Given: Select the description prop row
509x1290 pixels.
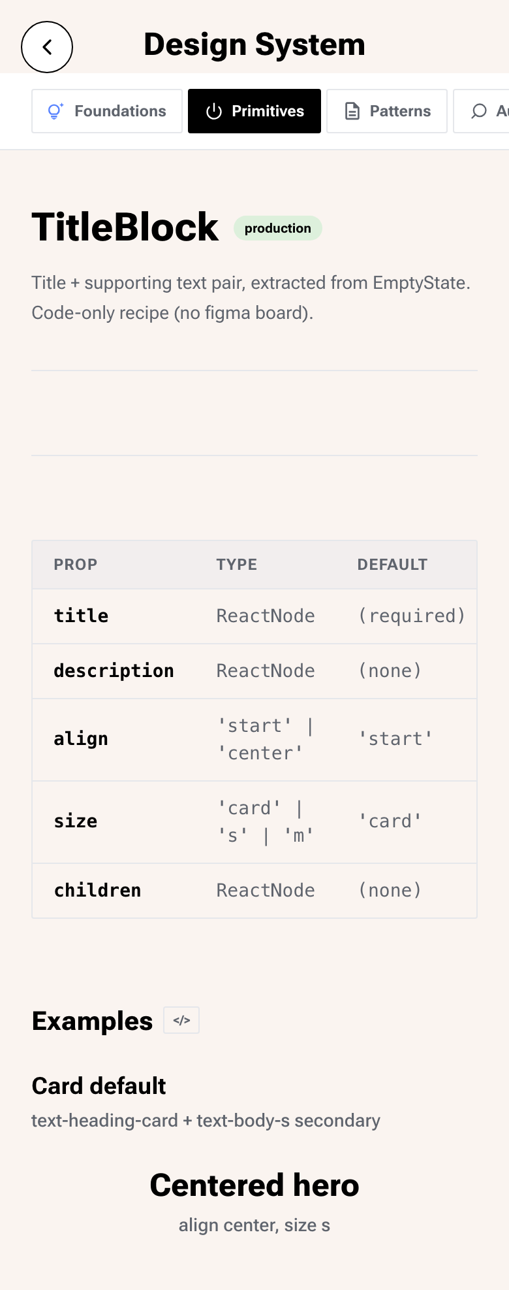Looking at the screenshot, I should pos(254,671).
